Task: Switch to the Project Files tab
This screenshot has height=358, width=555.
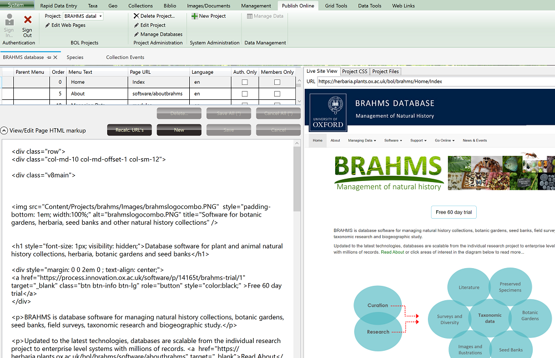Action: coord(386,72)
